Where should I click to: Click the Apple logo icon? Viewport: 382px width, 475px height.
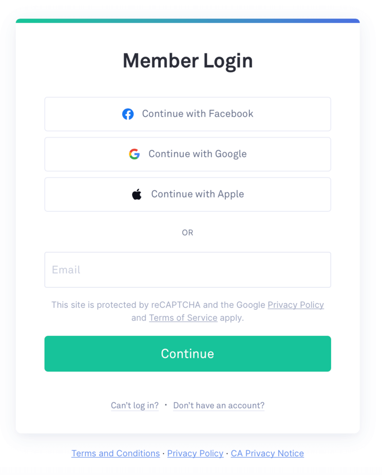[137, 194]
